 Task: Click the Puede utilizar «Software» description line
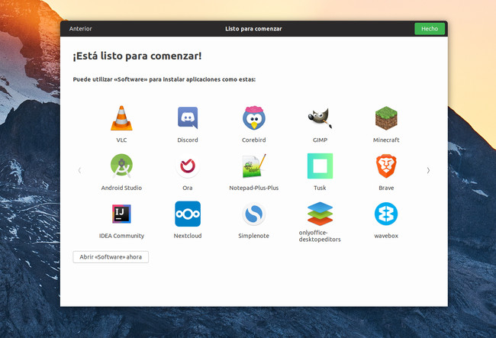tap(164, 79)
